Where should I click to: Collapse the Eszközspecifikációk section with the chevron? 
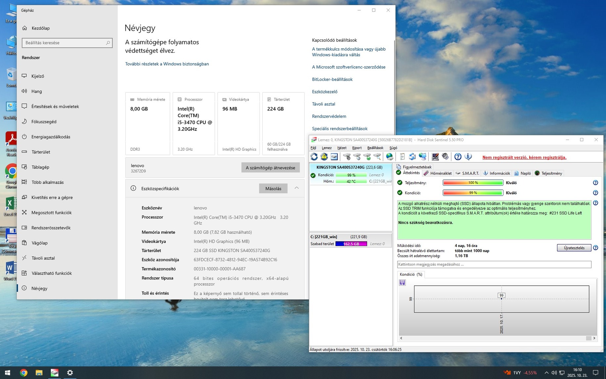297,188
